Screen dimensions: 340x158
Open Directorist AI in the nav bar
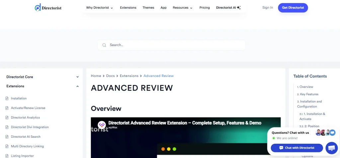(x=228, y=8)
